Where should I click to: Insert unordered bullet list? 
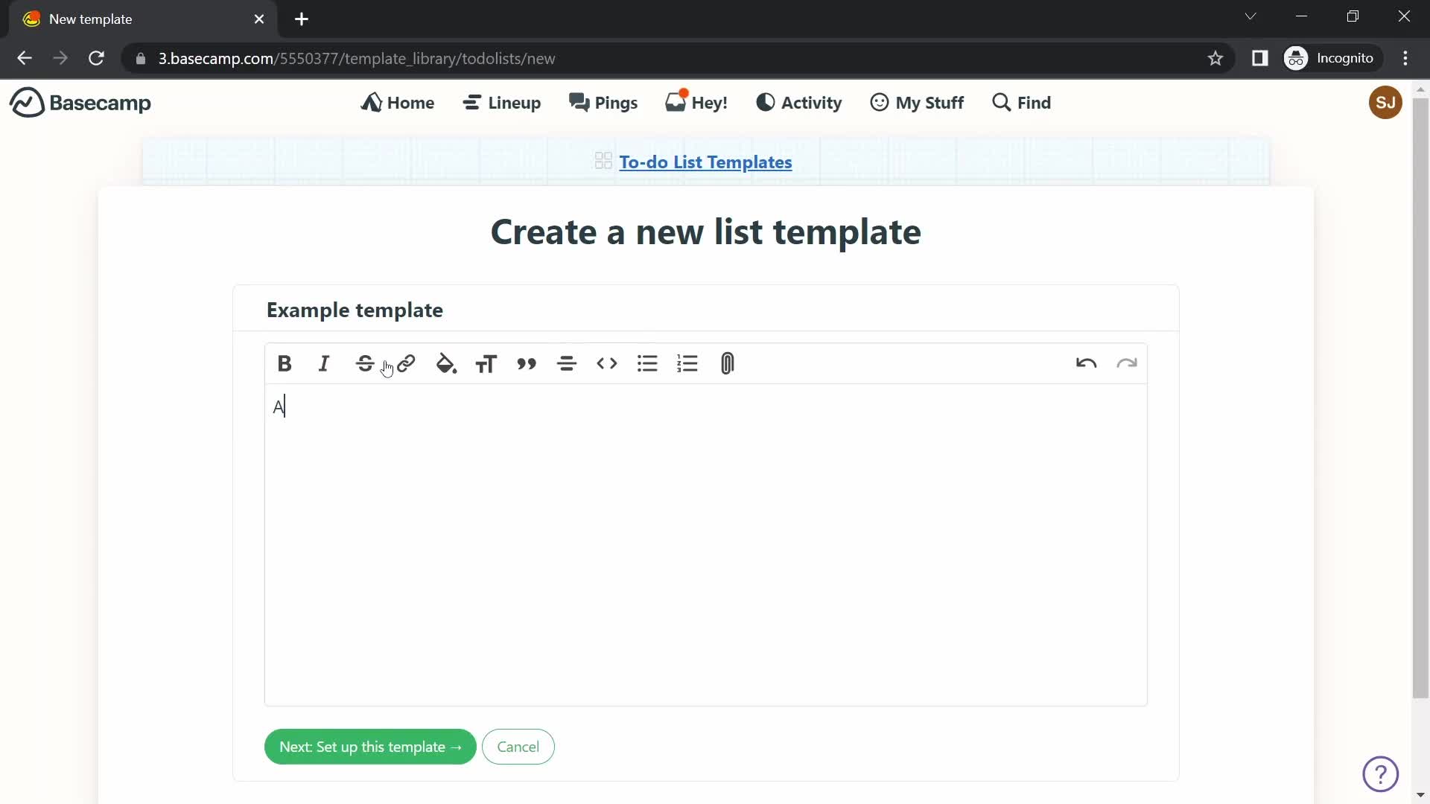(x=647, y=364)
